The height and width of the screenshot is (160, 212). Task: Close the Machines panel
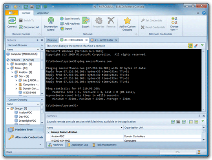pos(204,116)
